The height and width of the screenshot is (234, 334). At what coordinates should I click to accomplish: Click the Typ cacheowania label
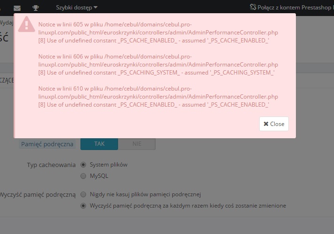[x=51, y=165]
